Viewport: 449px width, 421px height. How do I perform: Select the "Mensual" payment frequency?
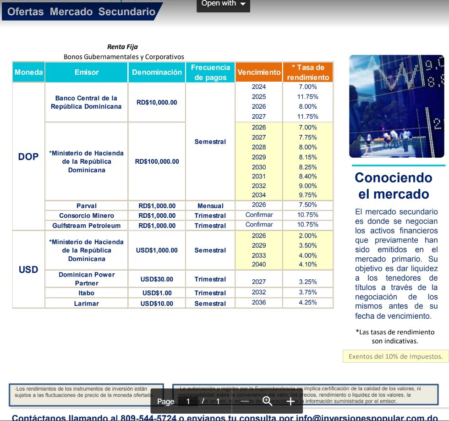(210, 206)
